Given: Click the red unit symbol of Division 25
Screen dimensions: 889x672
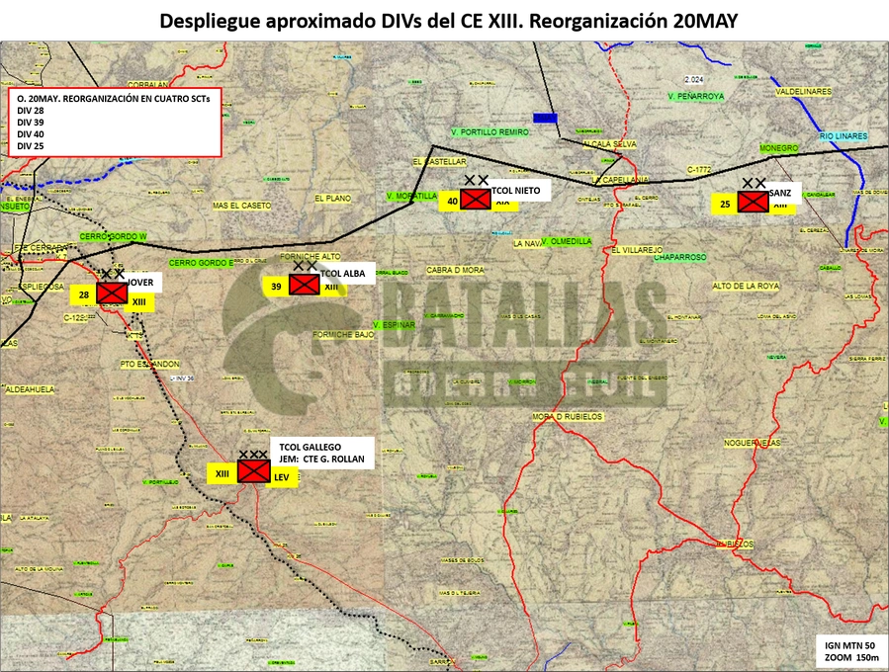Looking at the screenshot, I should [x=754, y=202].
